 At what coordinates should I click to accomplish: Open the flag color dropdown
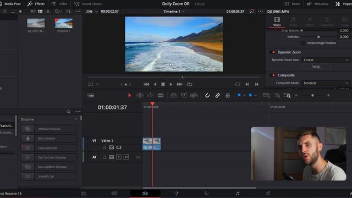[244, 95]
